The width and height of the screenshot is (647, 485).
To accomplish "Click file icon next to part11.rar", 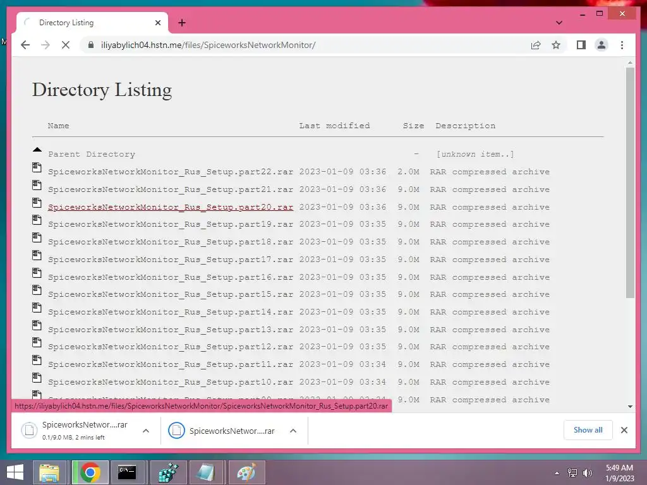I will coord(37,360).
